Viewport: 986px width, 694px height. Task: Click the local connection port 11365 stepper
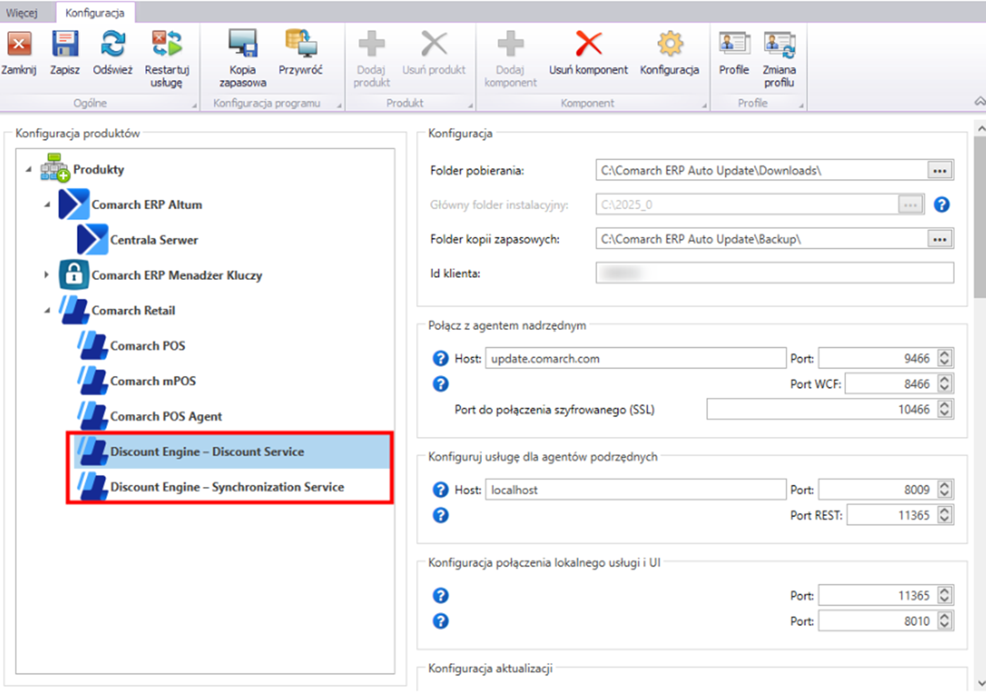coord(886,595)
